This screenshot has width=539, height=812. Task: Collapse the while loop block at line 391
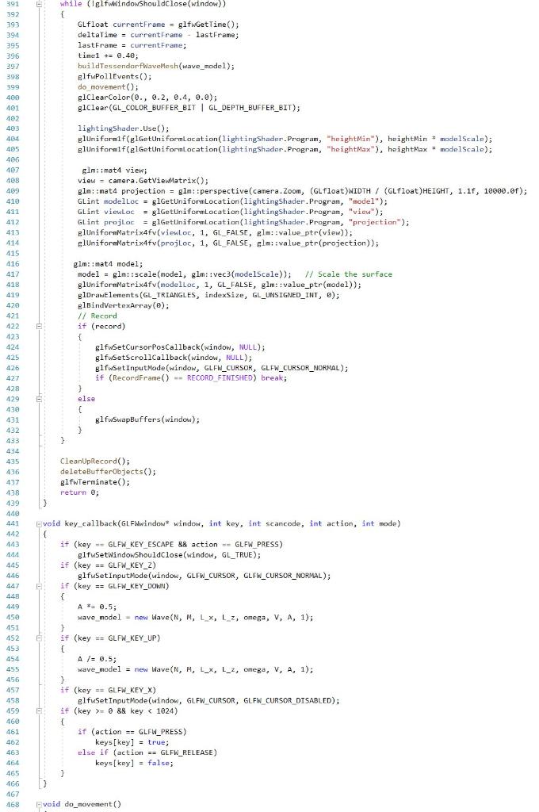(39, 4)
